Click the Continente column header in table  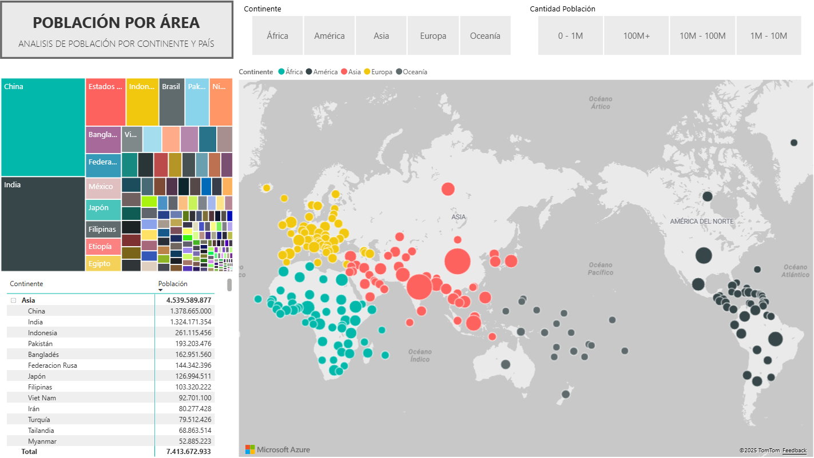(26, 284)
